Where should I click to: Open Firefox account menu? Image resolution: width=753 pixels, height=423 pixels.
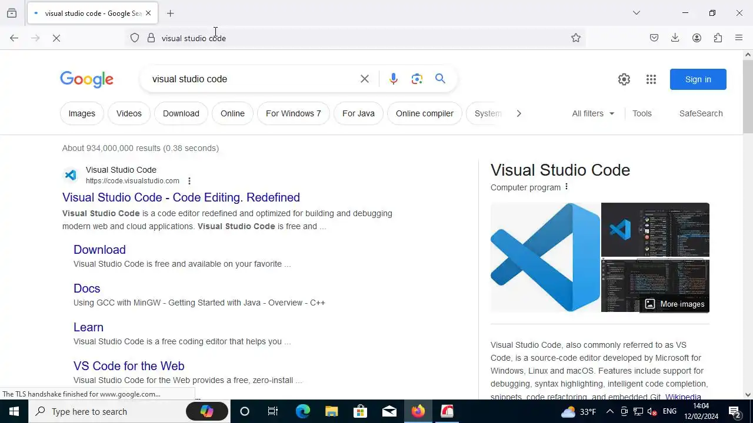point(697,38)
